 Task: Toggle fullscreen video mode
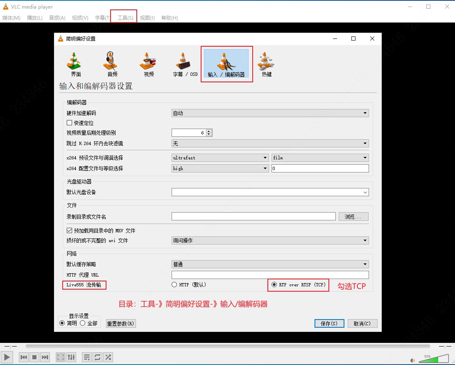click(x=61, y=357)
